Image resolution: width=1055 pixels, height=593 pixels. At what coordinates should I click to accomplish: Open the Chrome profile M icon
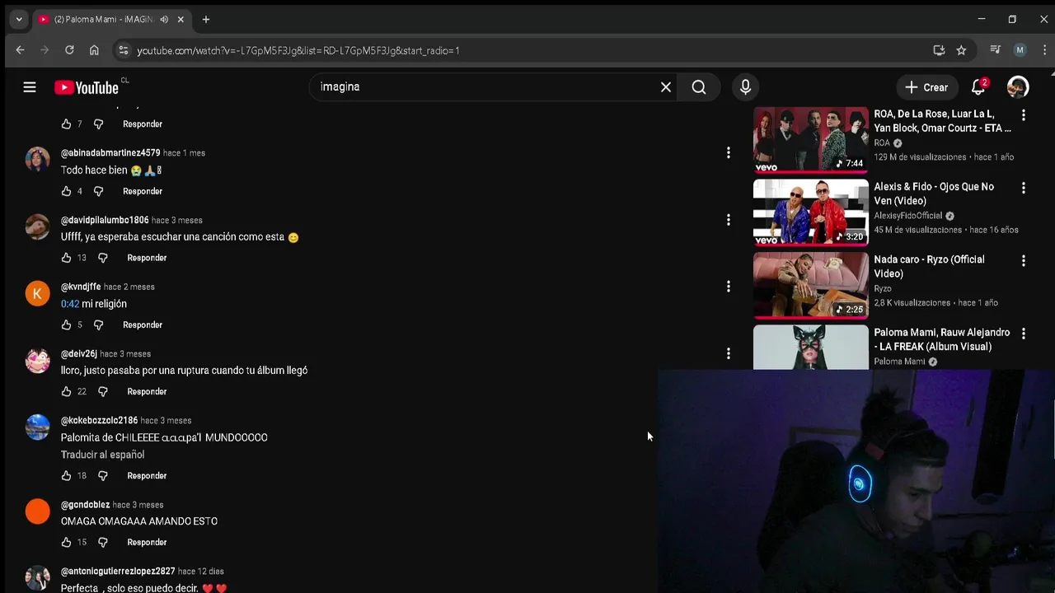(x=1020, y=50)
